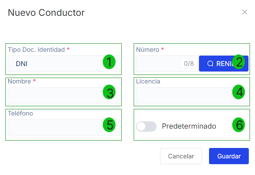This screenshot has height=175, width=255.
Task: Click the Licencia field label
Action: coord(148,82)
